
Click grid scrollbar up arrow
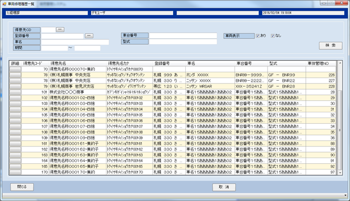click(x=340, y=63)
